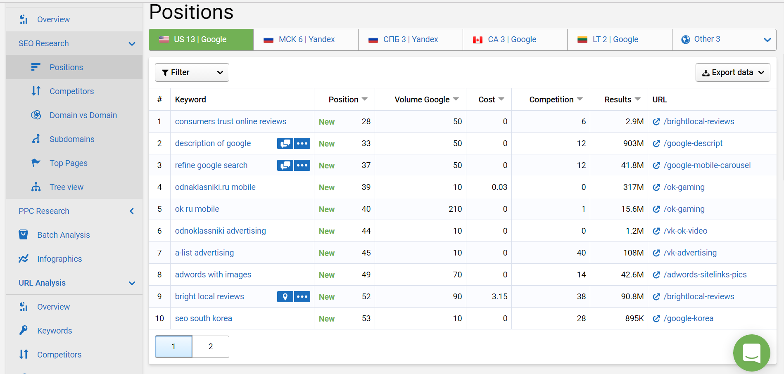Select the US 13 | Google tab
The width and height of the screenshot is (784, 374).
pos(201,40)
